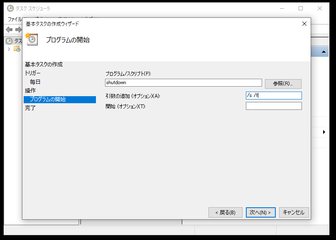336x240 pixels.
Task: Expand the task library tree node chevron
Action: 9,49
